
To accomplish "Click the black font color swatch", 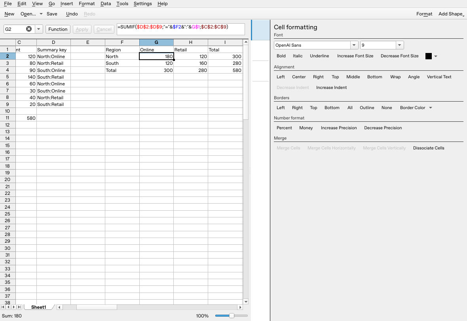I will click(428, 56).
